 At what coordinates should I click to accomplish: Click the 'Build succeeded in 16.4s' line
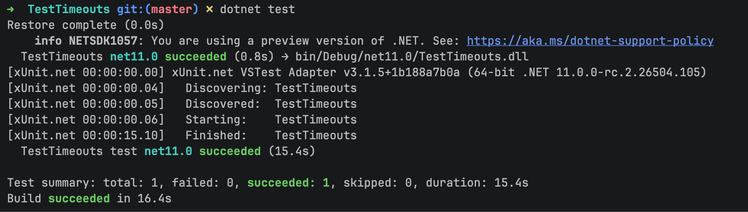89,198
